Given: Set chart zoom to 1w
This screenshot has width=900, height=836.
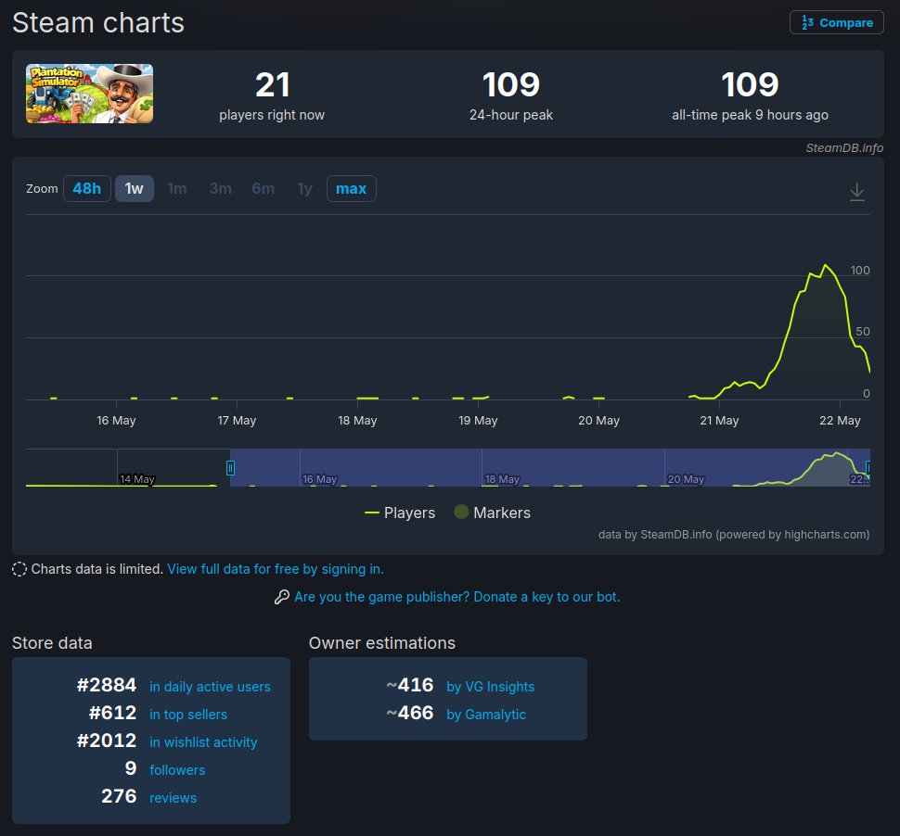Looking at the screenshot, I should pyautogui.click(x=135, y=189).
